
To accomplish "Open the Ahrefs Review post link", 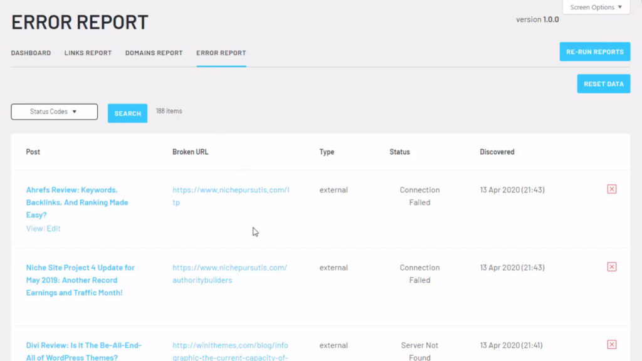I will click(77, 202).
